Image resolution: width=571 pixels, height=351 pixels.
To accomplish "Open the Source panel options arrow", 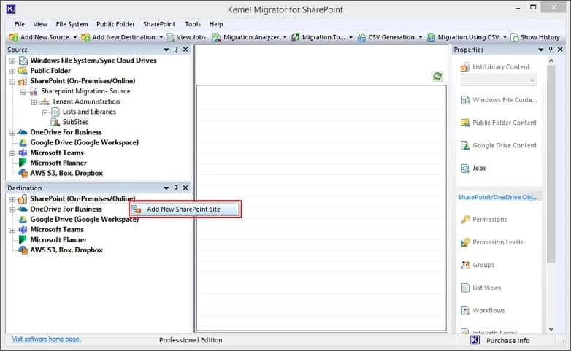I will coord(166,50).
